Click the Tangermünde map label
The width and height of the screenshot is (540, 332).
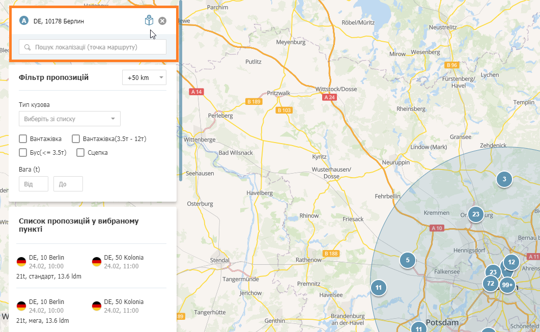(241, 279)
